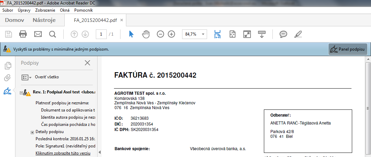Screen dimensions: 371x157
Task: Click AGROTIM TEST spol. s r.o. text
Action: point(140,93)
